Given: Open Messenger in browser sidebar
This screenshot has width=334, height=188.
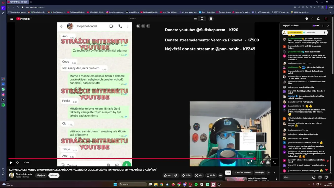Looking at the screenshot, I should (3, 84).
